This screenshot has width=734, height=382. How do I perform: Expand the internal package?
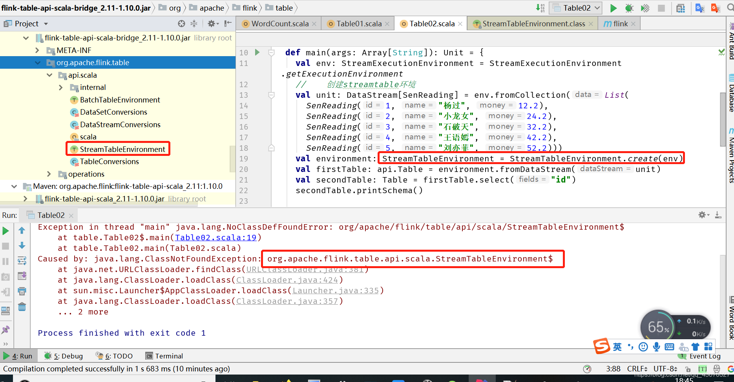(x=61, y=88)
